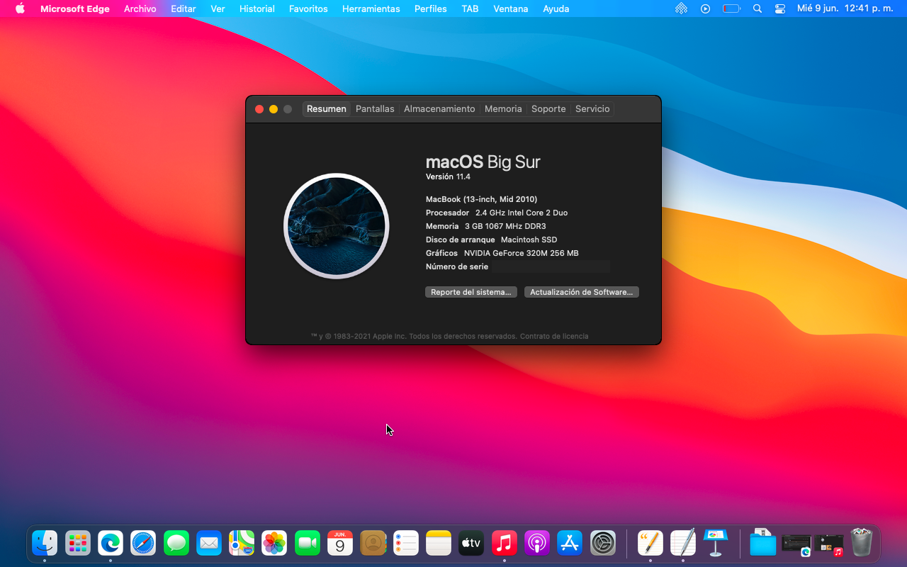Restore the minimized Music window in Dock
The image size is (907, 567).
click(828, 544)
